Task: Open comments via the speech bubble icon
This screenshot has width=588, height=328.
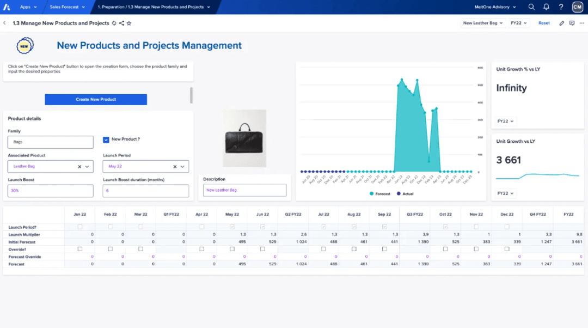Action: pyautogui.click(x=572, y=23)
